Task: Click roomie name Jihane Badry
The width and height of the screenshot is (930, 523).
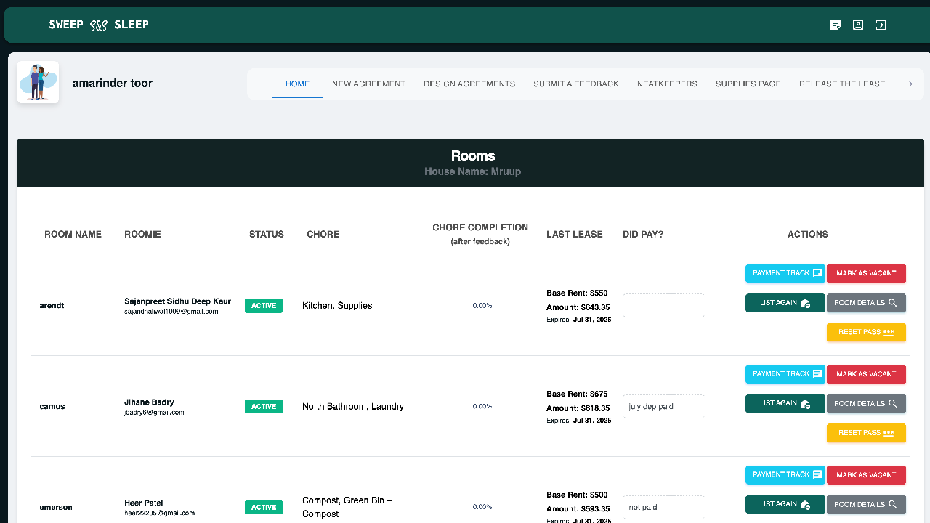Action: coord(149,402)
